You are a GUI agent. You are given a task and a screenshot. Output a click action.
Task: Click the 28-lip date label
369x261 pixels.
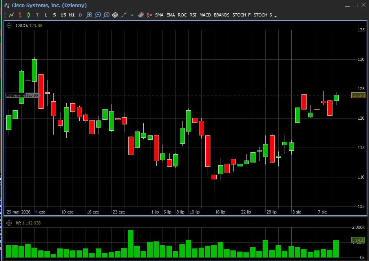click(x=271, y=212)
